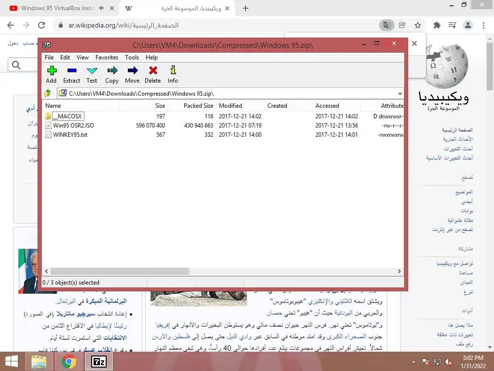Mute the Windows 95 VirtualBox tab audio
This screenshot has height=371, width=494.
click(x=101, y=8)
